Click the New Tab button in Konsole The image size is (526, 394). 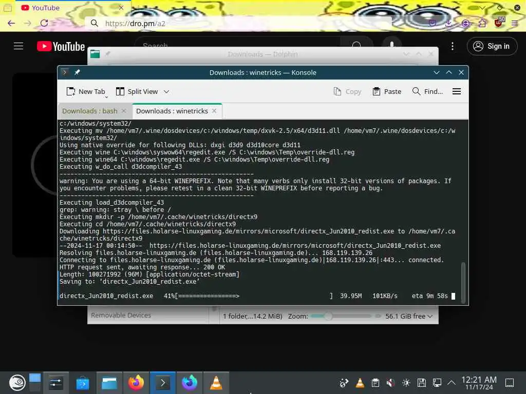(x=86, y=91)
